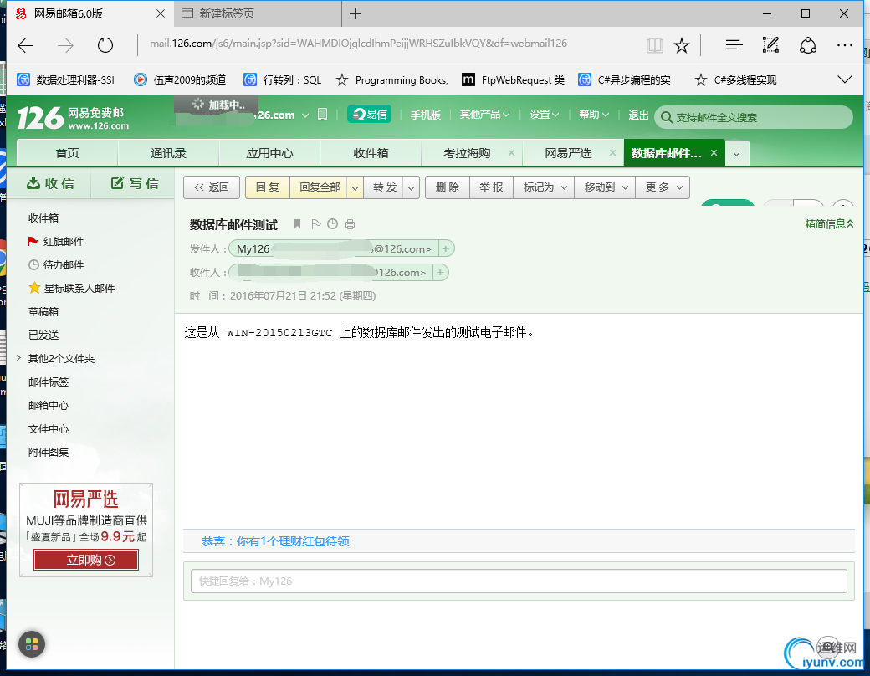Expand sender address with the plus toggle

pos(445,248)
